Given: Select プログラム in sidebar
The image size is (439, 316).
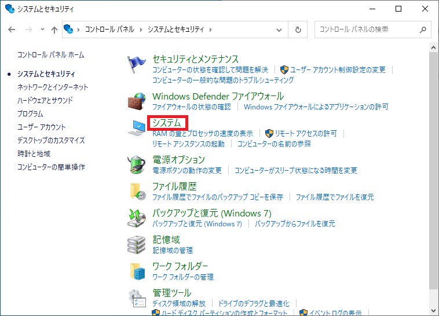Looking at the screenshot, I should 30,113.
